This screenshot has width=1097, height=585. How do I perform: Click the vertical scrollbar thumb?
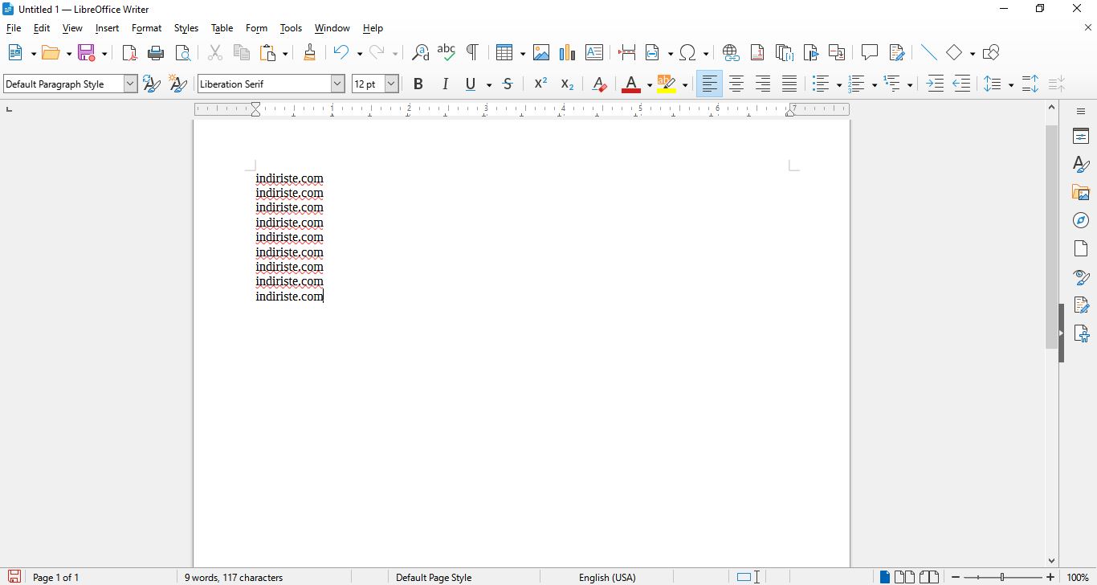[x=1052, y=237]
